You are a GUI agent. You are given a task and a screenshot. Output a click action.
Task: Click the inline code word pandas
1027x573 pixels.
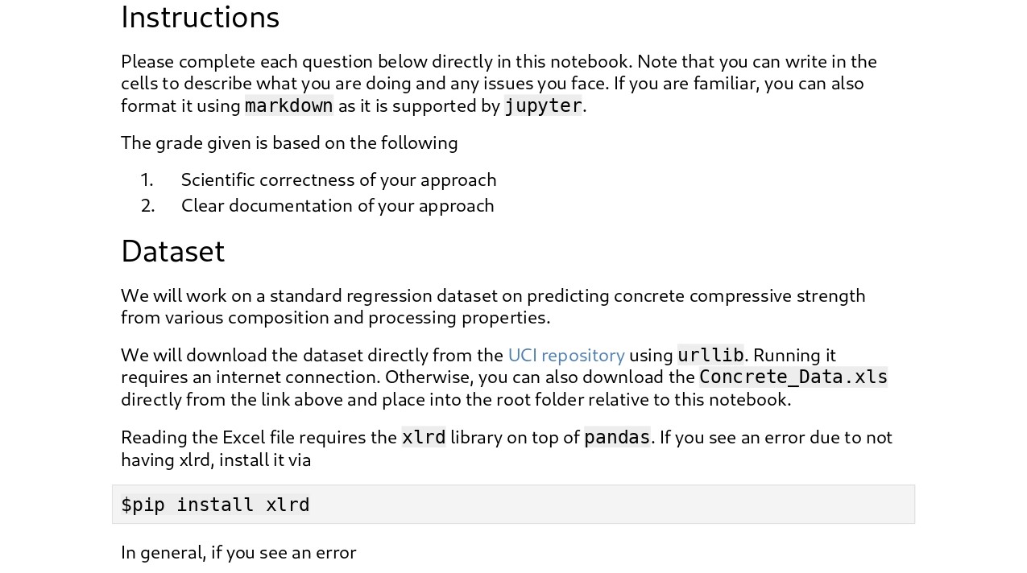(616, 437)
